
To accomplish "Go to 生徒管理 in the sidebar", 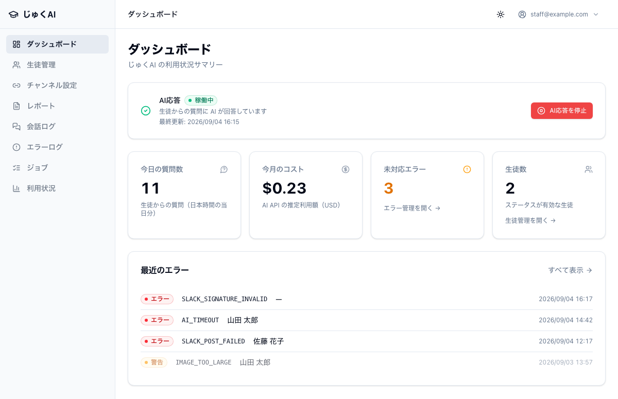I will point(57,65).
